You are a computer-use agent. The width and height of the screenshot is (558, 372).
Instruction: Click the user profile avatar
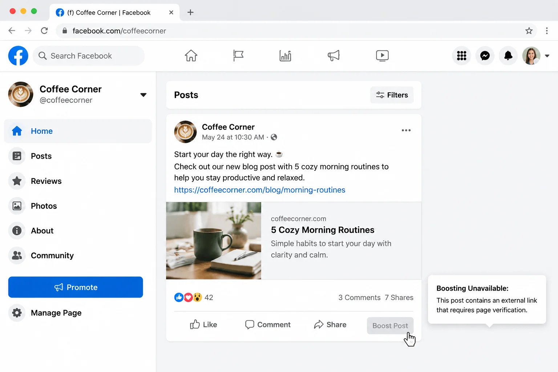(x=531, y=56)
